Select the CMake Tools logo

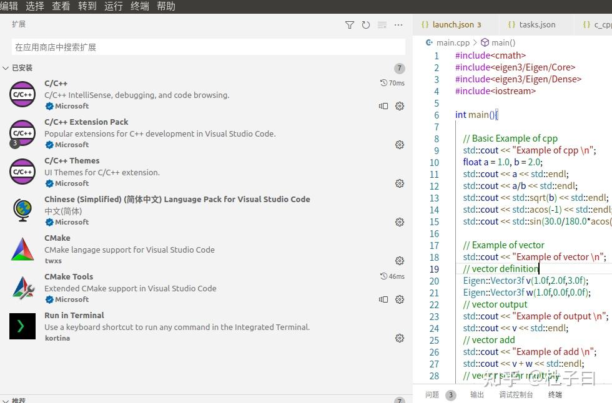[23, 288]
